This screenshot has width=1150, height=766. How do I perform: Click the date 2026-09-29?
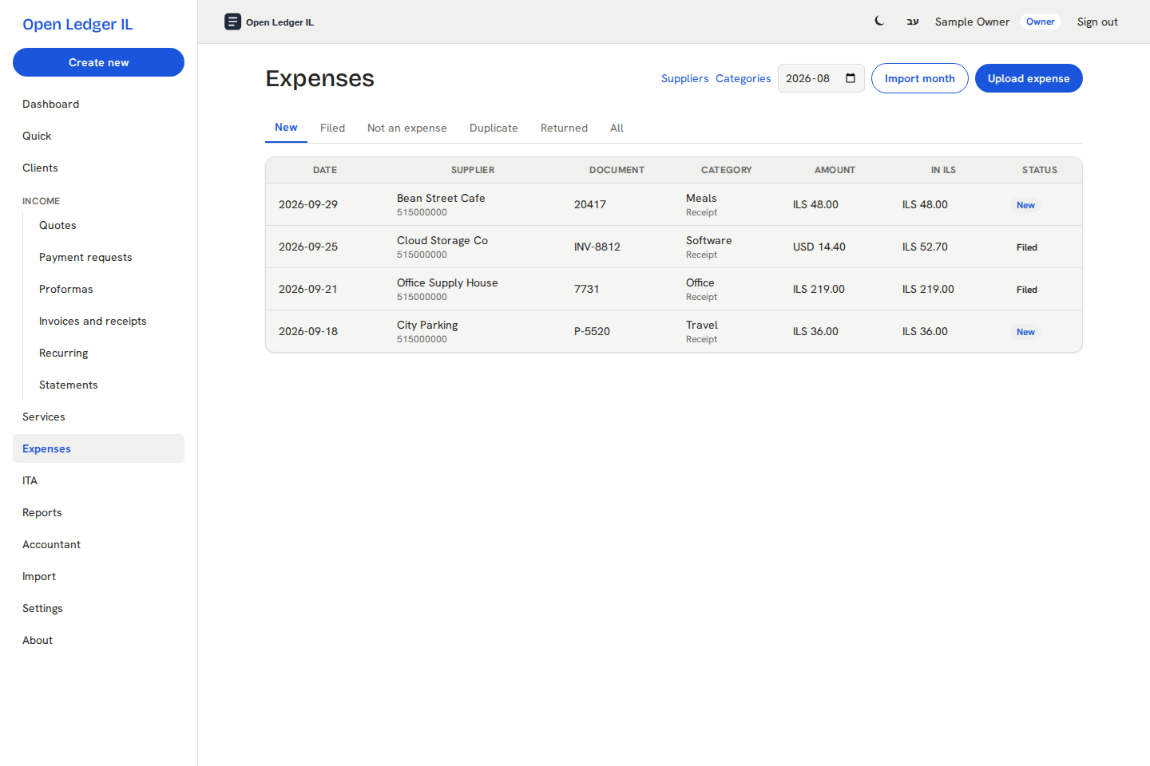(x=308, y=204)
